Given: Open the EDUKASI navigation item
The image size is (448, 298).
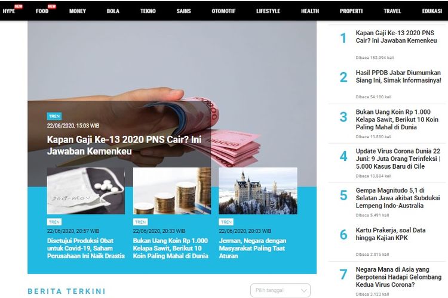Looking at the screenshot, I should click(432, 11).
